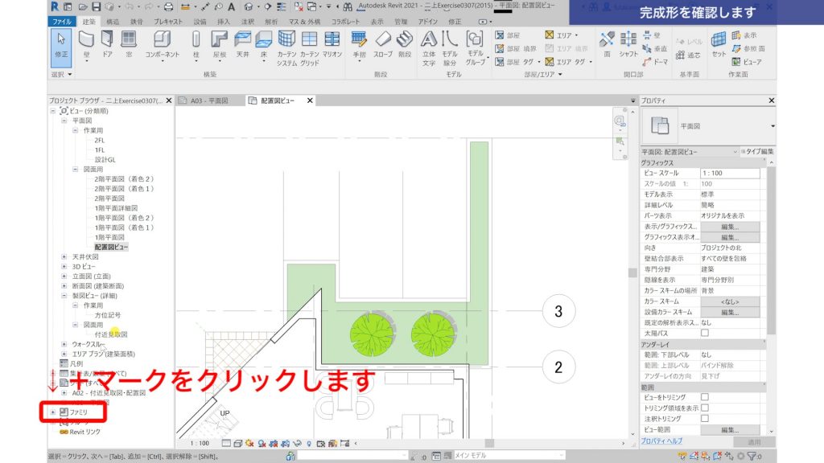Check the トリミング領域を表示 checkbox
Viewport: 824px width, 463px height.
[705, 408]
